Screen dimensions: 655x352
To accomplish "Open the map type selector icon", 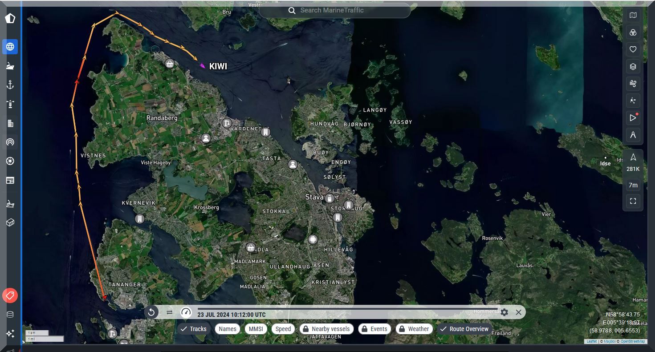I will (633, 16).
